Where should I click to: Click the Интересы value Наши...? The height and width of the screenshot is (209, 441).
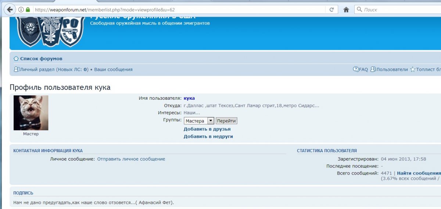192,113
